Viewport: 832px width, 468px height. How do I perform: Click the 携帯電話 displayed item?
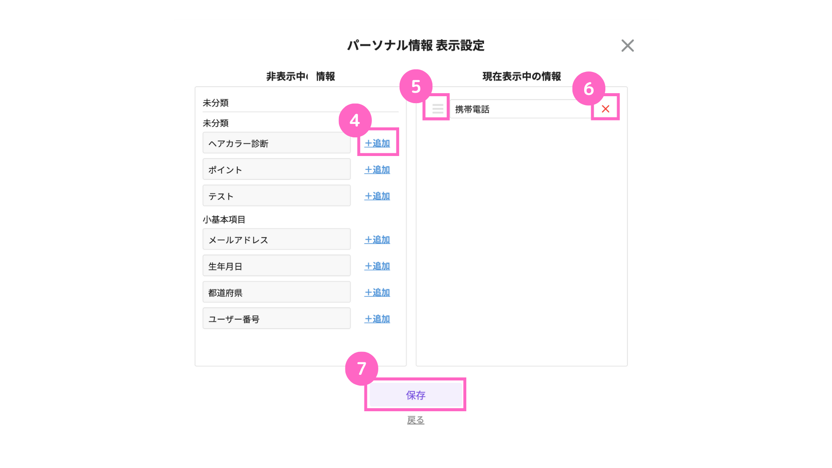(x=521, y=109)
